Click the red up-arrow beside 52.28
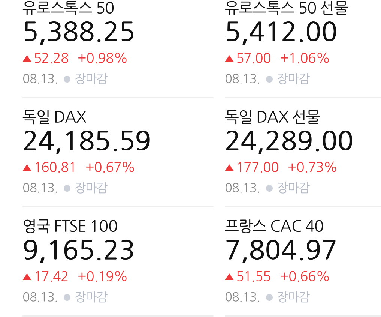Screen dimensions: 381x317 point(27,59)
